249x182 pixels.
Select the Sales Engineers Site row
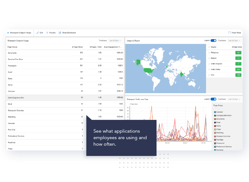(65, 98)
